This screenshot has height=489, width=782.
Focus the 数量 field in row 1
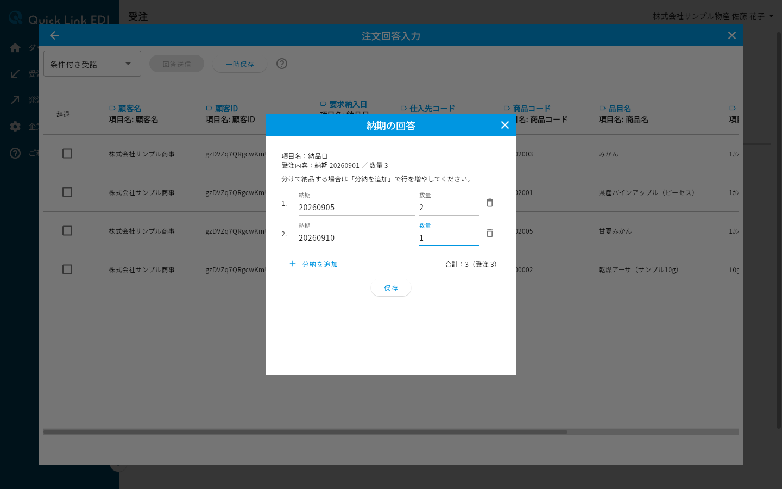(449, 208)
